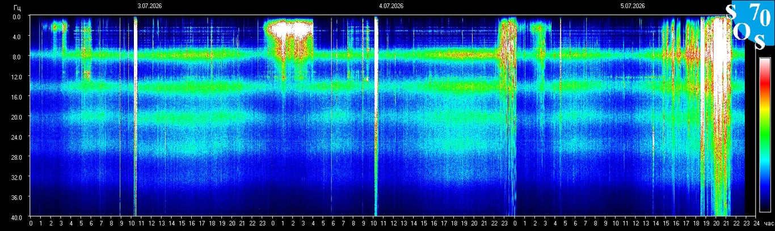The image size is (775, 231).
Task: Click the SOS 70 logo
Action: (x=749, y=25)
